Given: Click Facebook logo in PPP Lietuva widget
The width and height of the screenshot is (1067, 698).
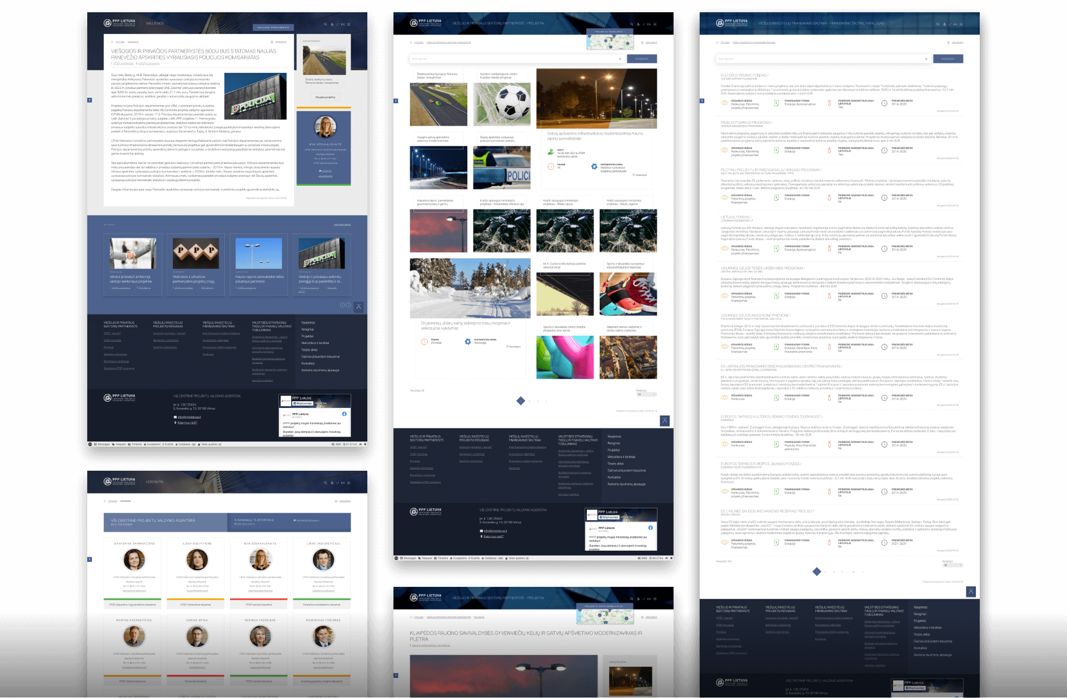Looking at the screenshot, I should pos(344,414).
